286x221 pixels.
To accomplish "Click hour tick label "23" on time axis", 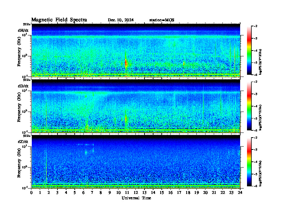I will pyautogui.click(x=231, y=192).
